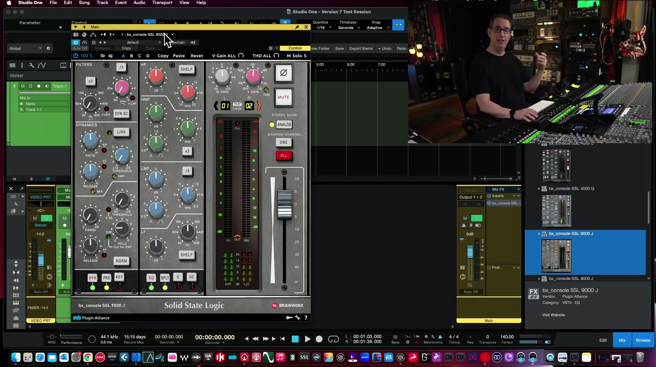
Task: Open the Music app in the dock
Action: (280, 357)
